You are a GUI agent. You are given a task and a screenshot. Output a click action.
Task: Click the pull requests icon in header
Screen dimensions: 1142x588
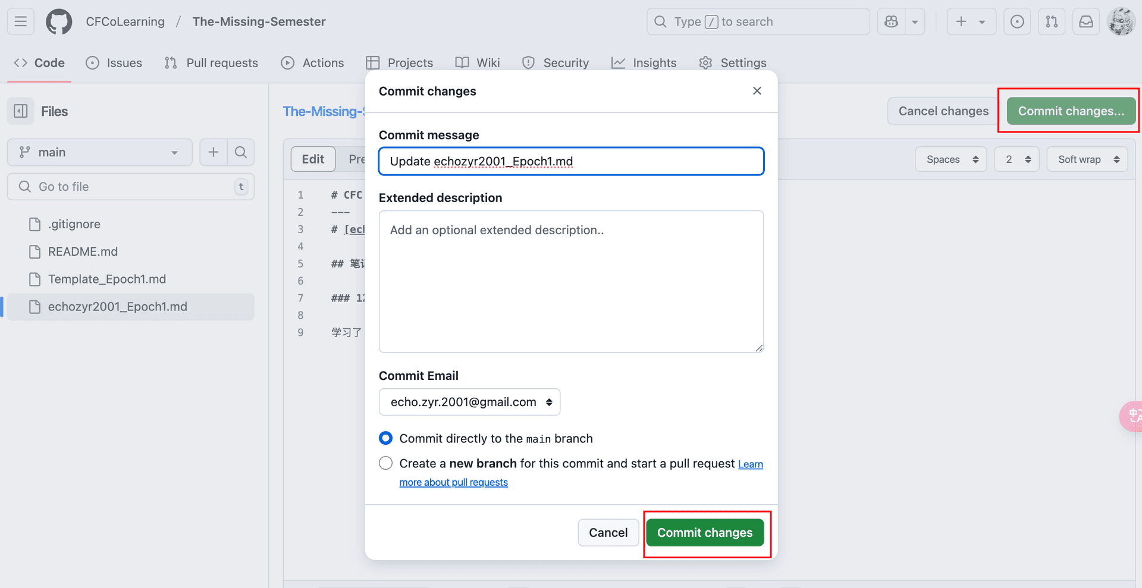(1052, 22)
